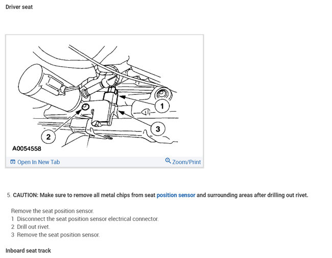Click the Open In New Tab icon

pyautogui.click(x=13, y=162)
